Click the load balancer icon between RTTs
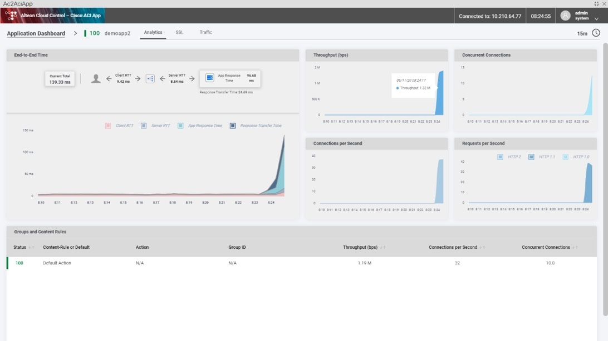Image resolution: width=608 pixels, height=341 pixels. pyautogui.click(x=150, y=78)
